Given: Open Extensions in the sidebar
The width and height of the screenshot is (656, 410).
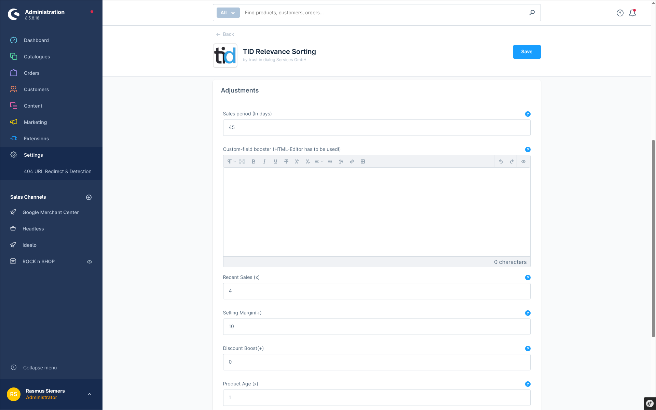Looking at the screenshot, I should tap(36, 139).
